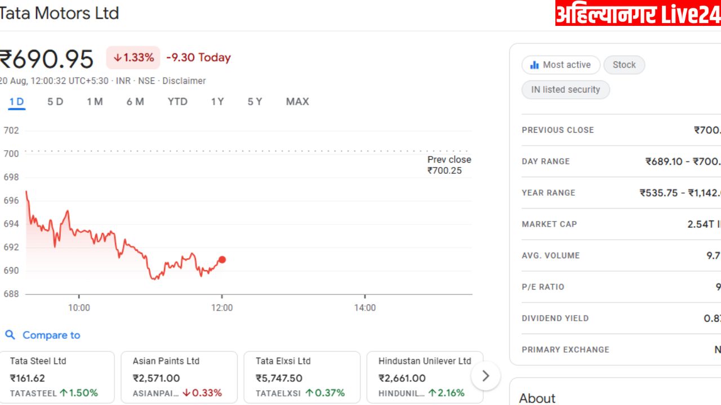Click the P/E RATIO row label
This screenshot has height=405, width=721.
pyautogui.click(x=544, y=287)
